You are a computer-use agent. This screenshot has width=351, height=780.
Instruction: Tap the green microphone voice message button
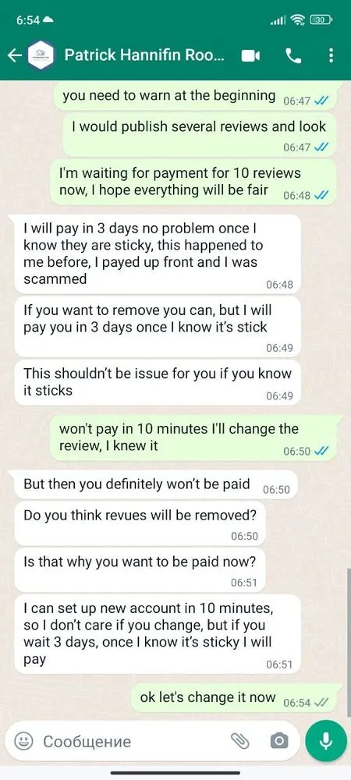(x=325, y=741)
